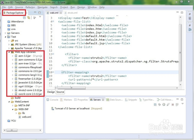Click Collapse All icon in Package Explorer

pyautogui.click(x=24, y=17)
